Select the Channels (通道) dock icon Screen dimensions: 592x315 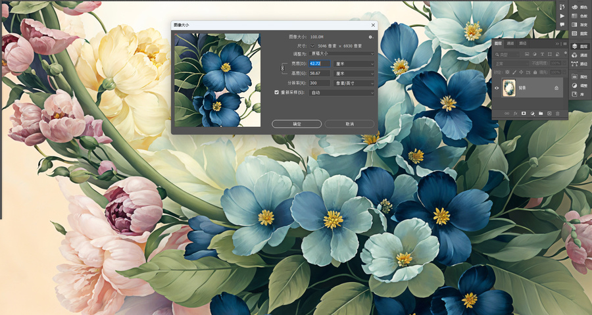tap(579, 55)
